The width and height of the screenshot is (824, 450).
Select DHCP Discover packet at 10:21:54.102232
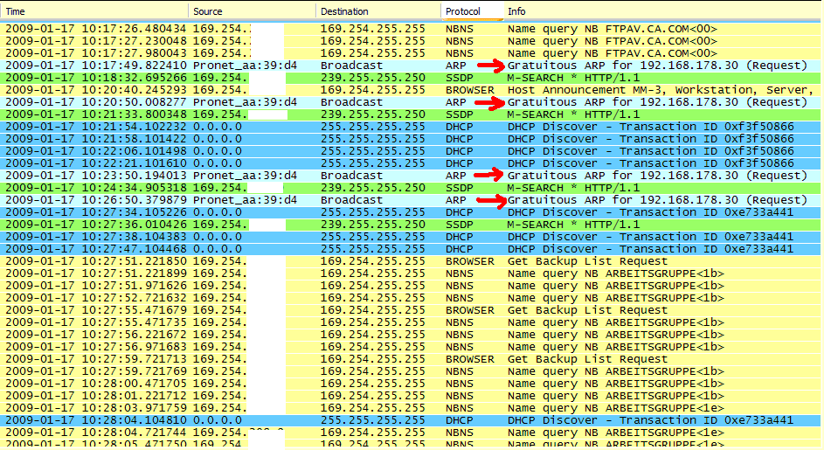click(411, 127)
